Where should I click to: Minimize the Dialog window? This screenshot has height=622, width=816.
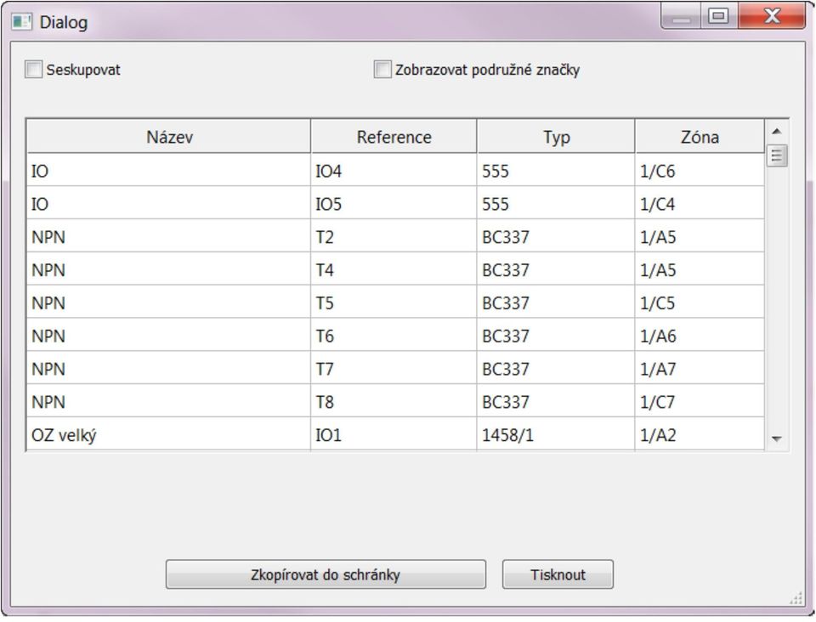[x=681, y=17]
